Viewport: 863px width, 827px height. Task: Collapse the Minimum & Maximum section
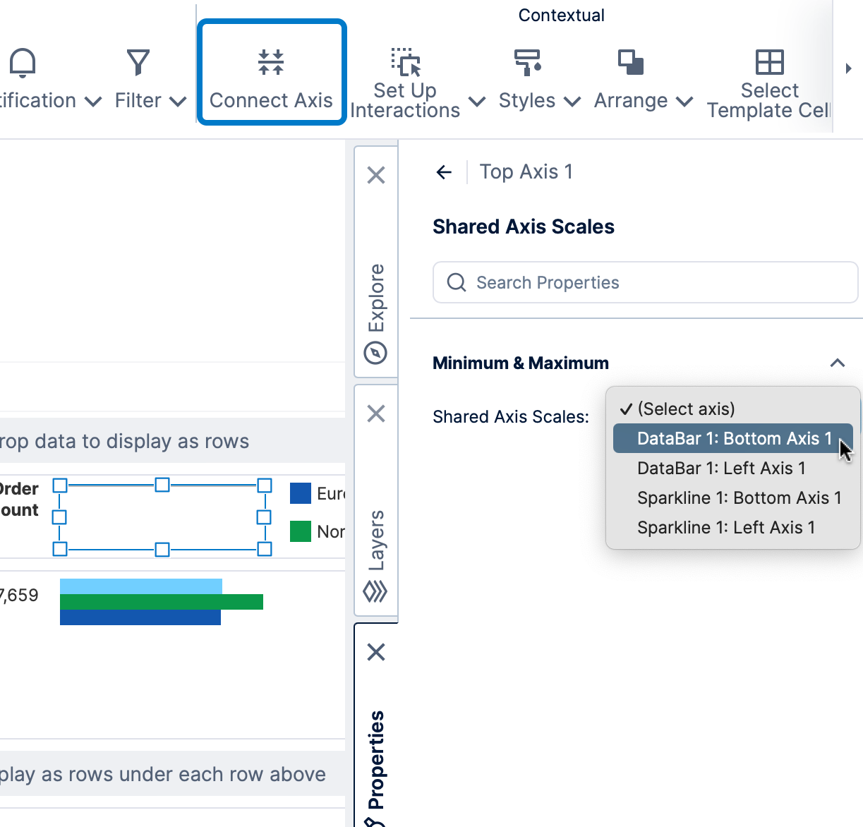coord(837,363)
